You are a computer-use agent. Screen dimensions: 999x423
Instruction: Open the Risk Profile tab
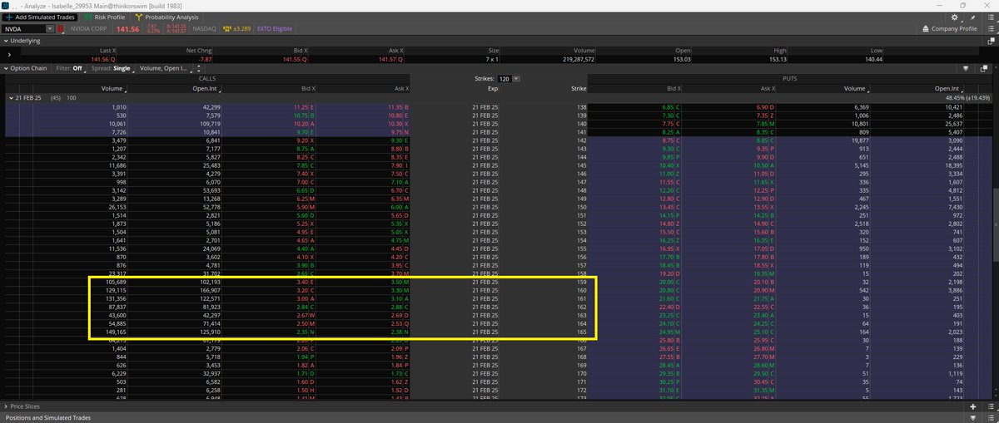(x=104, y=17)
